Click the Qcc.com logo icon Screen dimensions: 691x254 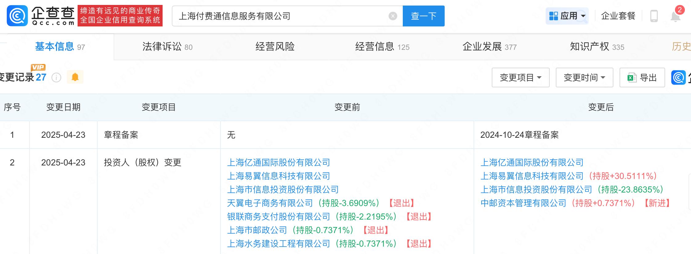click(17, 16)
